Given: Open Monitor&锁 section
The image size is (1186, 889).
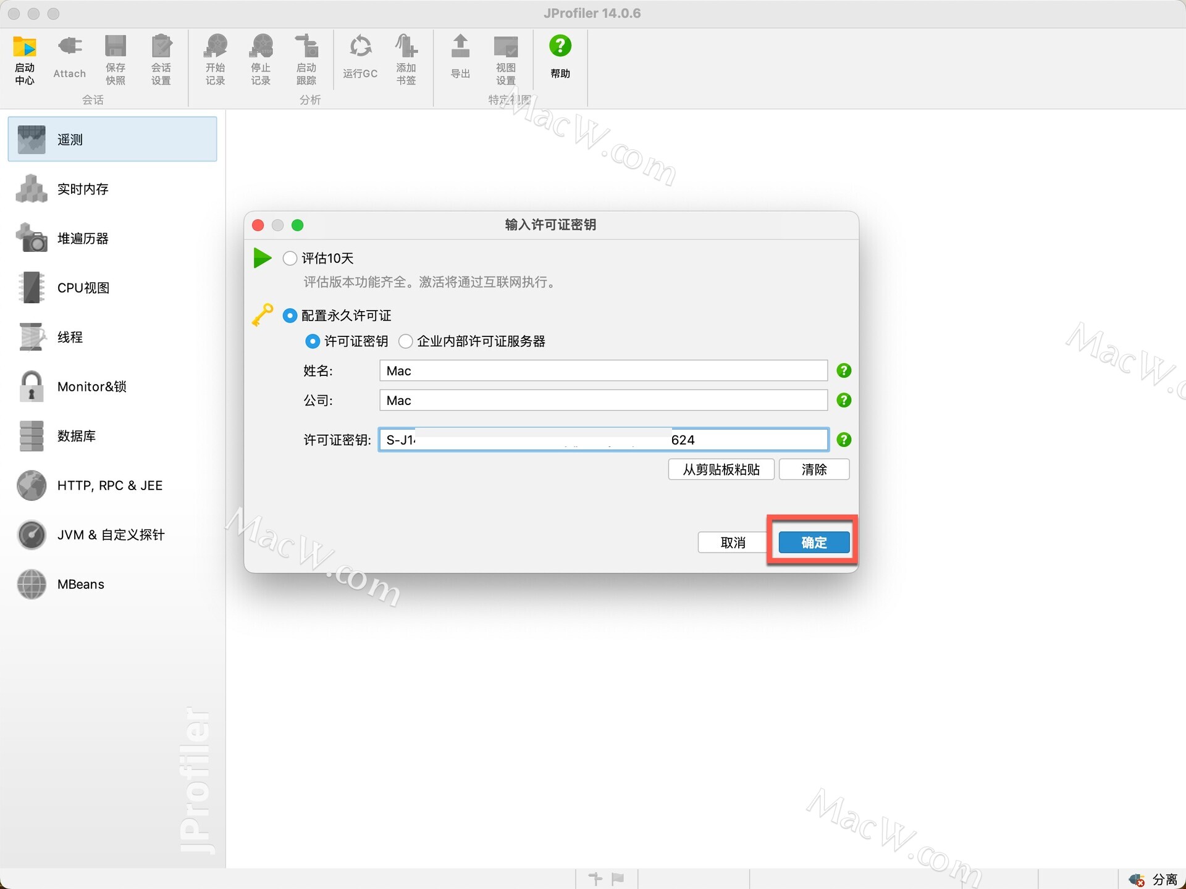Looking at the screenshot, I should [112, 386].
